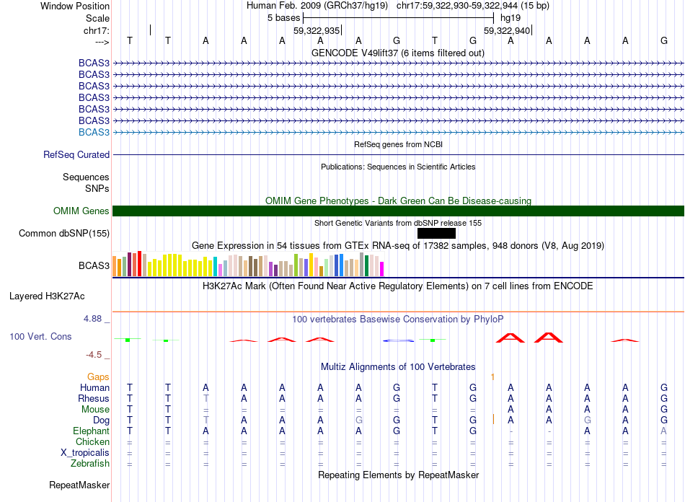
Task: Click 'Human Feb. 2009 (GRCh37/hg19)' assembly text
Action: 317,6
